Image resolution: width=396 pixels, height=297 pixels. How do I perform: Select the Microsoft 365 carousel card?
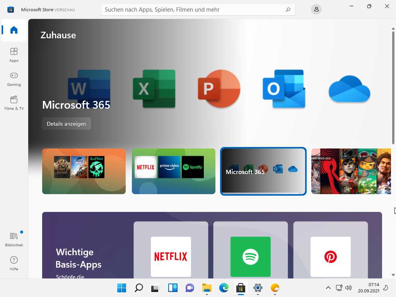tap(263, 171)
